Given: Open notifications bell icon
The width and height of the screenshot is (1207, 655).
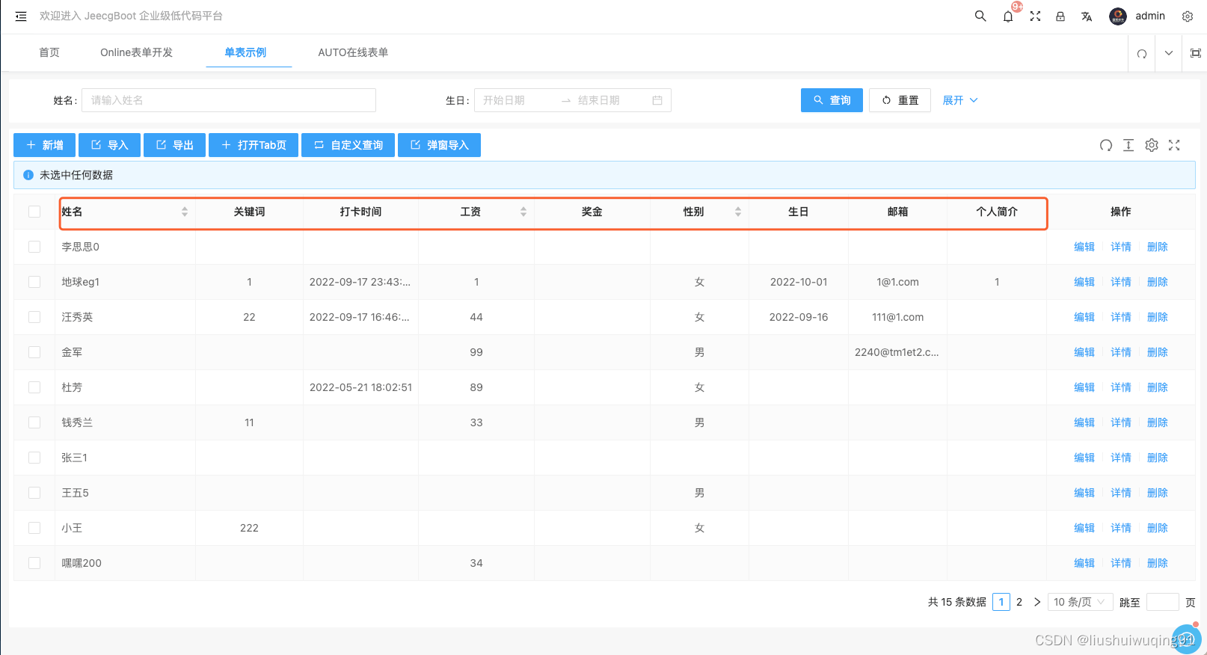Looking at the screenshot, I should (1008, 16).
